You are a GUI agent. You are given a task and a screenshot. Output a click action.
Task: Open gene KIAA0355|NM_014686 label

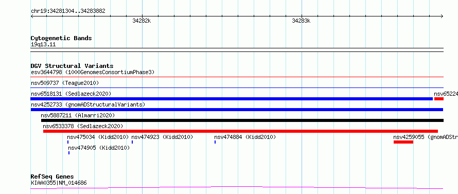tap(59, 183)
